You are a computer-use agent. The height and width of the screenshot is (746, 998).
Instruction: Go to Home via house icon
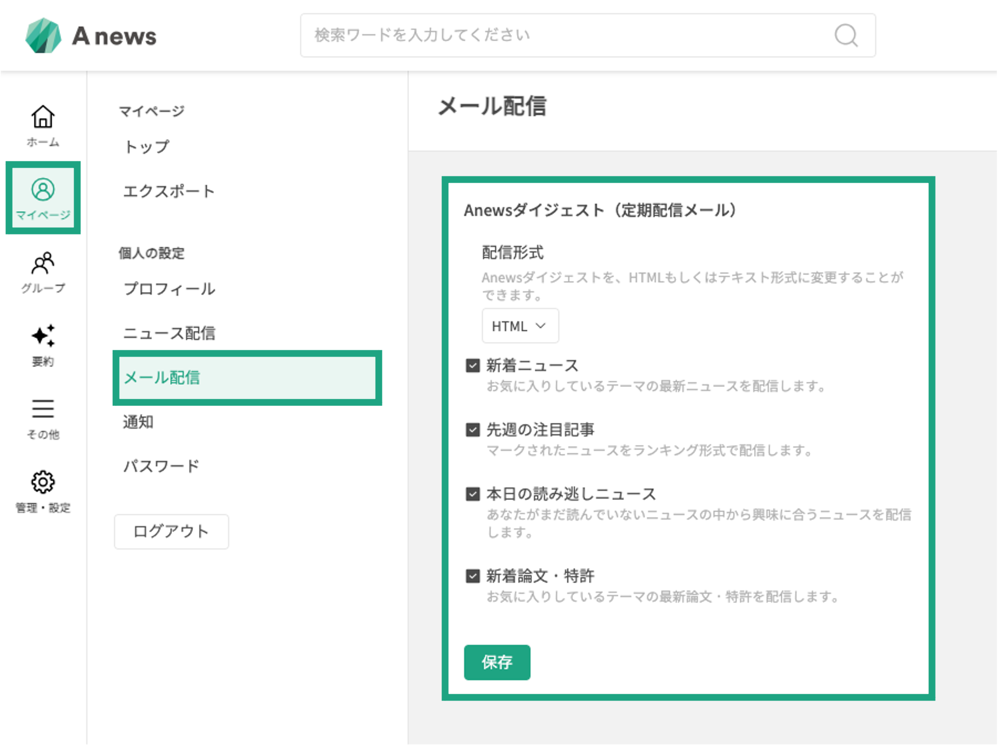click(43, 117)
